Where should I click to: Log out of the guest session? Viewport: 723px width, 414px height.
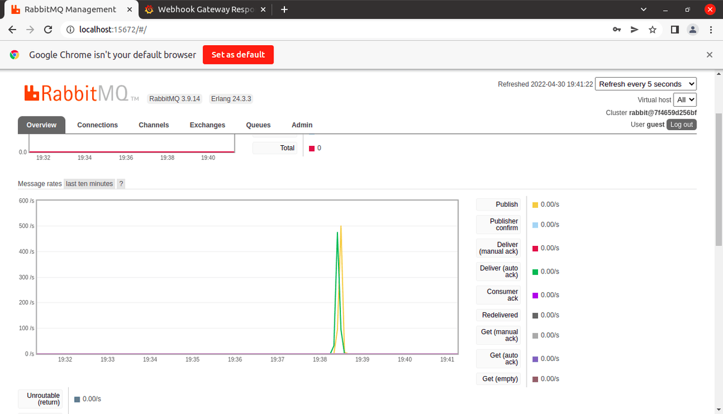click(681, 124)
